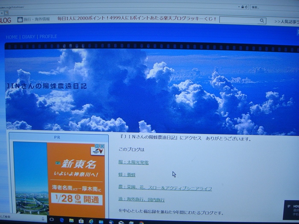The image size is (299, 224).
Task: Click the notification popup at bottom right
Action: click(291, 210)
